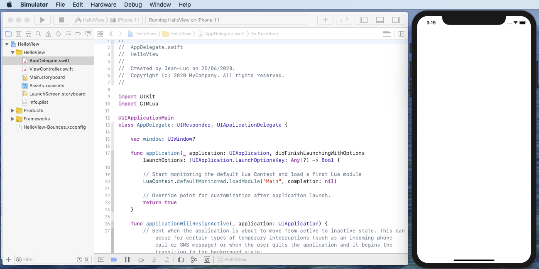
Task: Open the code review arrows button
Action: pos(344,20)
